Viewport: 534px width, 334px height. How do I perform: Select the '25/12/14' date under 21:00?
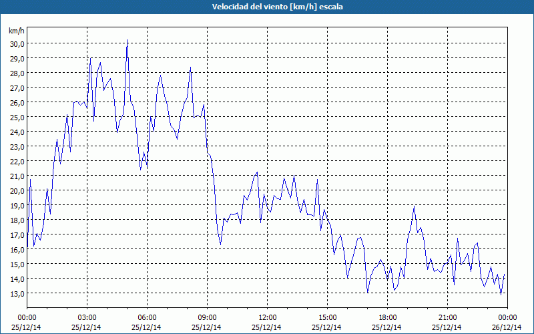coord(447,327)
